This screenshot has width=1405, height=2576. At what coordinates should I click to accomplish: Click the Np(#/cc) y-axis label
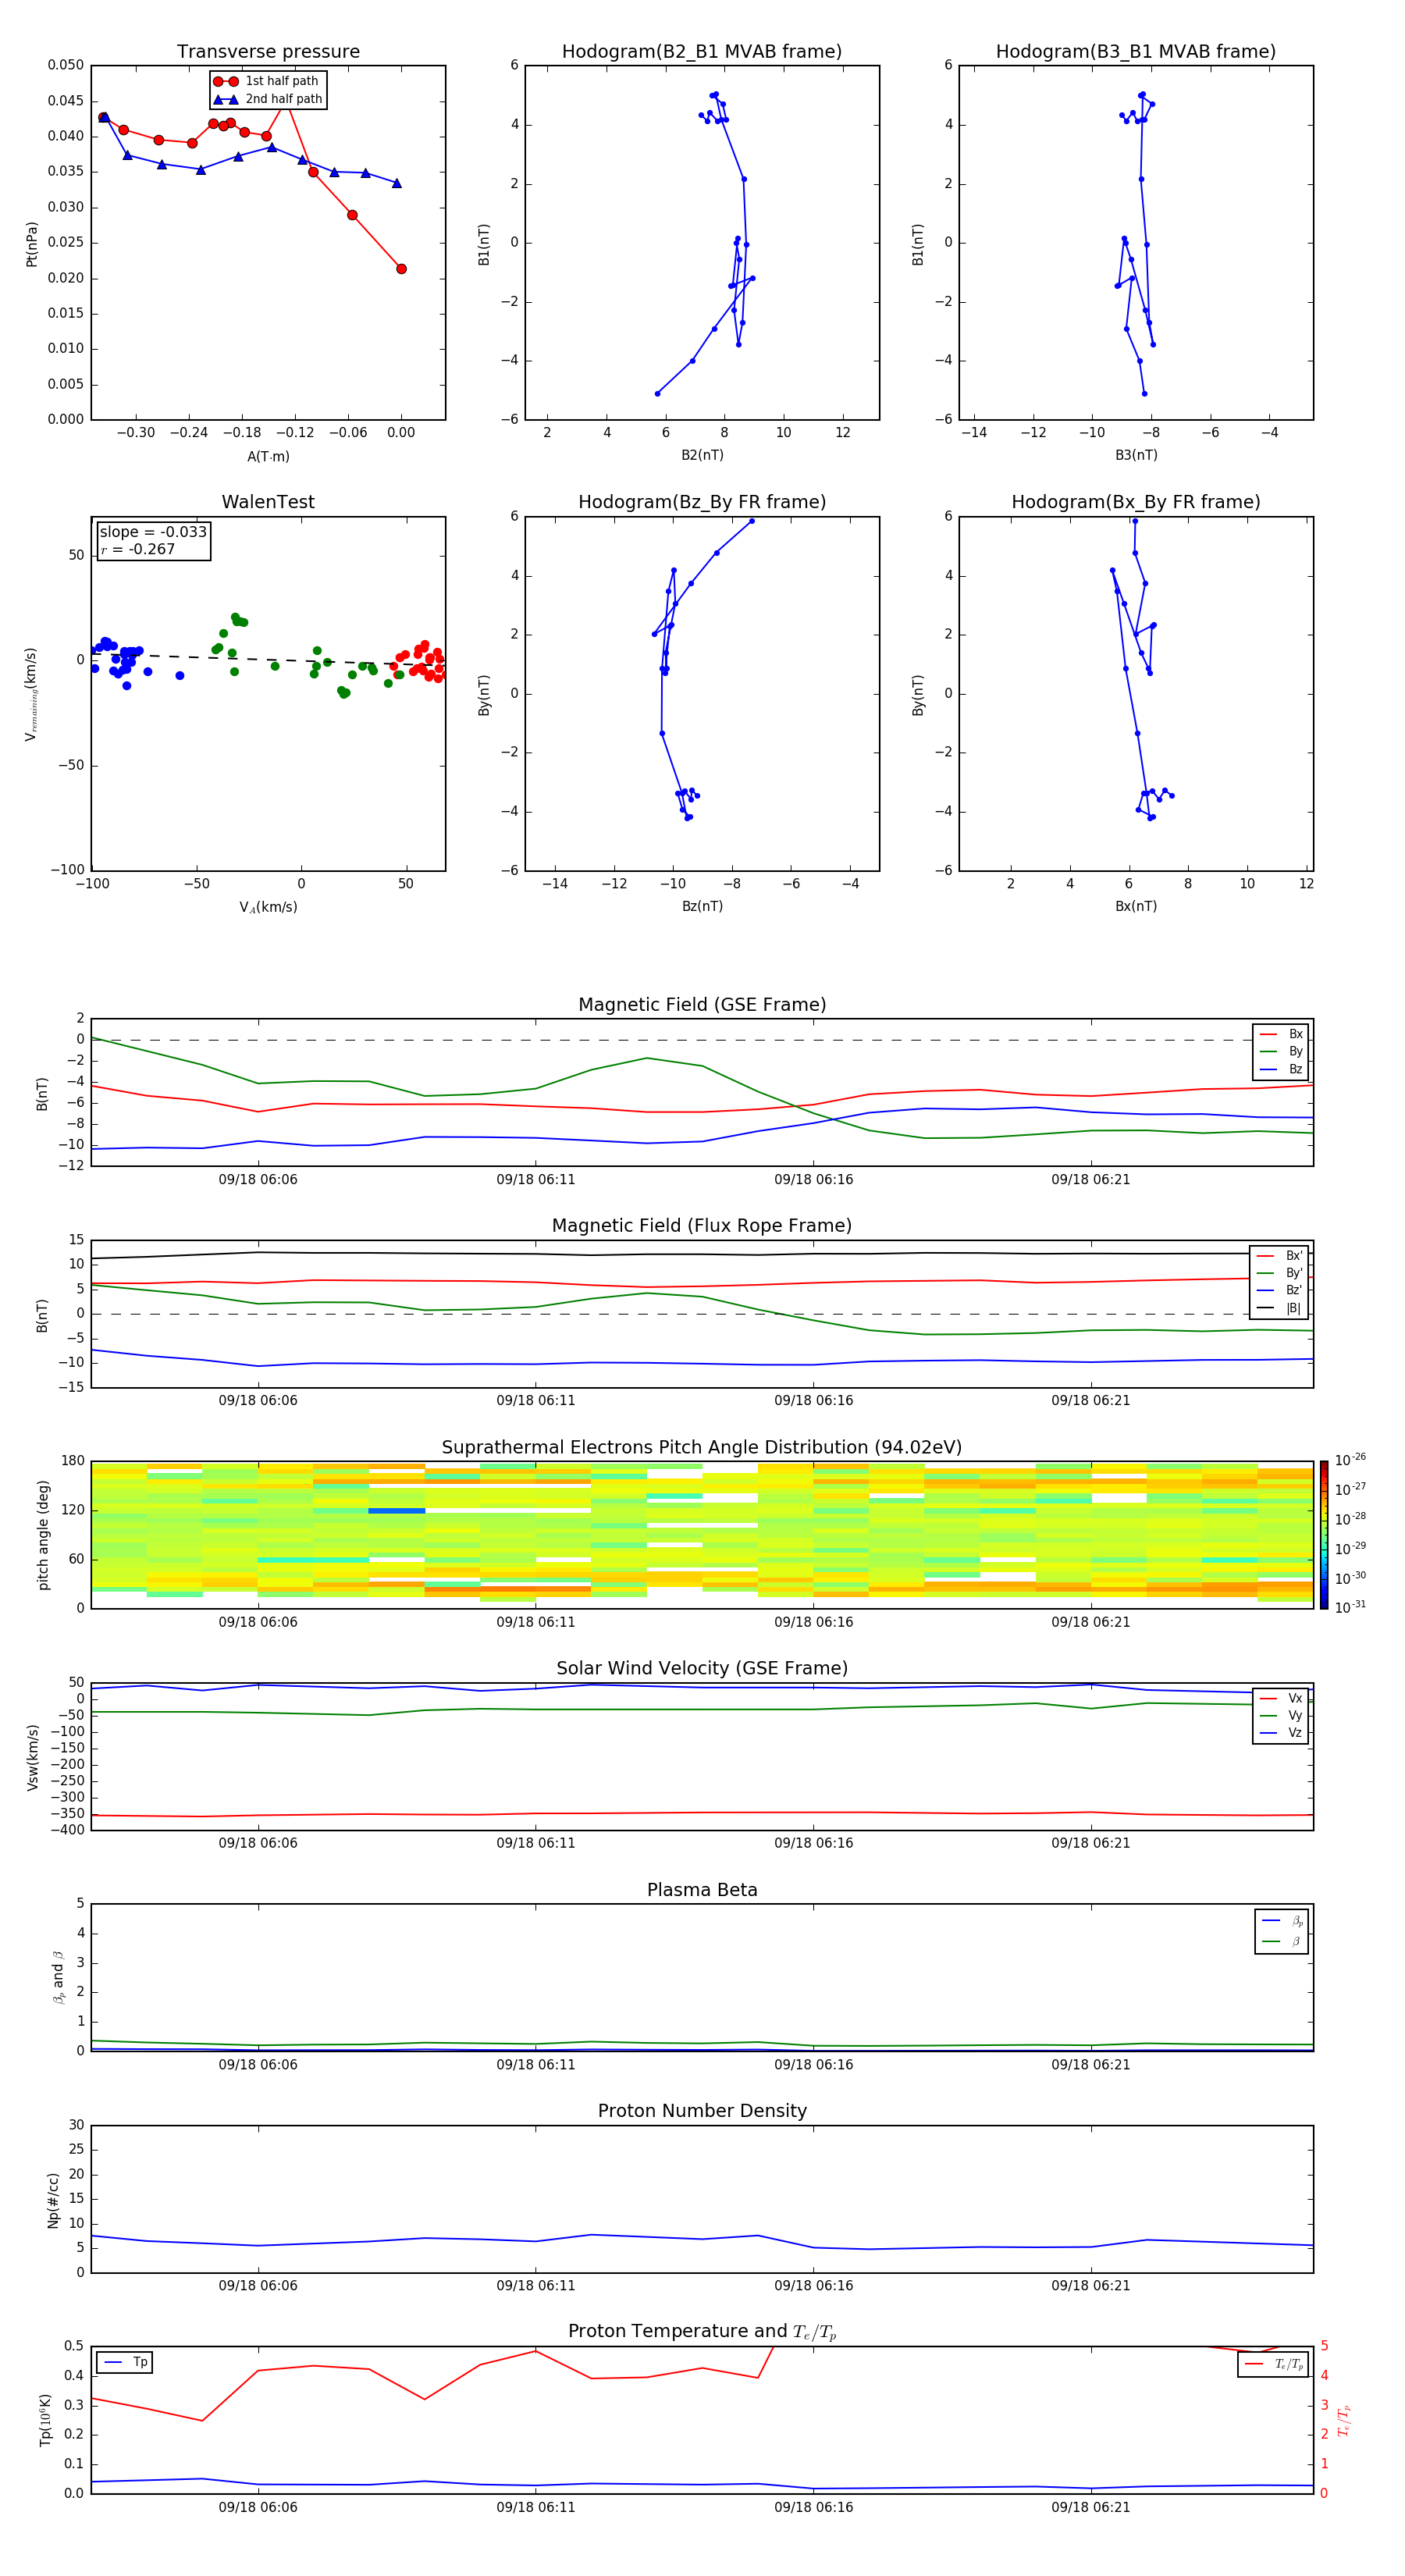53,2200
